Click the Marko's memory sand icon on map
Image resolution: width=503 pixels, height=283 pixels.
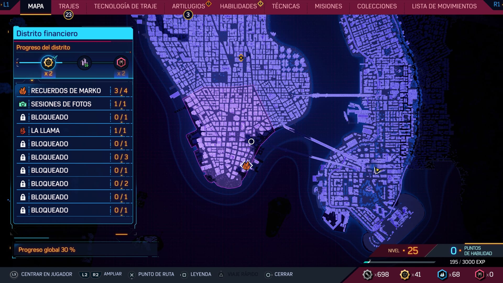tap(246, 166)
